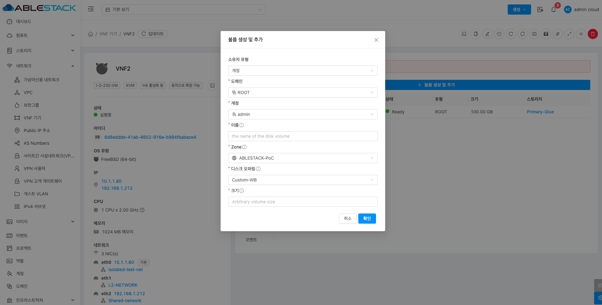
Task: Click the pencil edit icon for VNF2
Action: point(487,34)
